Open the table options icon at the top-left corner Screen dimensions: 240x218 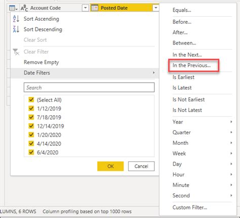pyautogui.click(x=13, y=8)
